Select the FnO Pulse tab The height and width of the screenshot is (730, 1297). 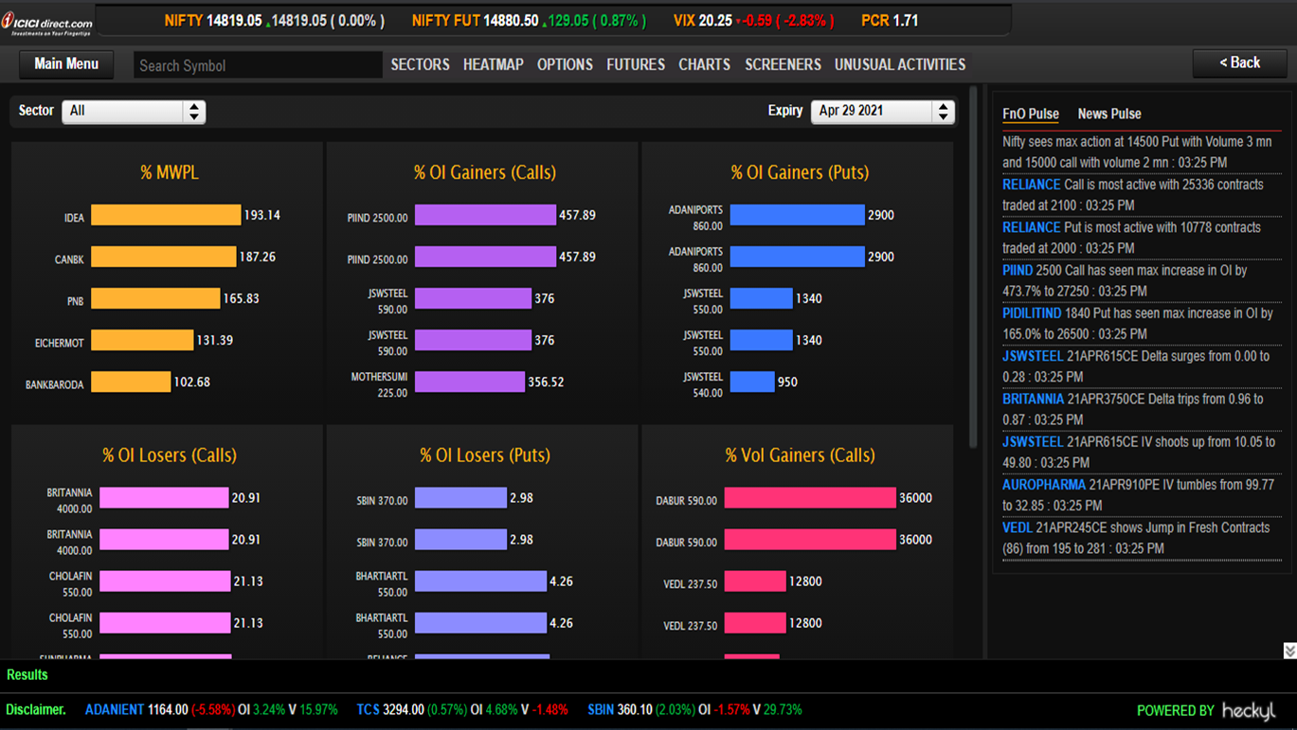point(1030,114)
